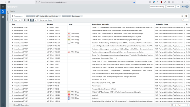
Task: Open expert search sliders icon in search bar
Action: [182, 16]
